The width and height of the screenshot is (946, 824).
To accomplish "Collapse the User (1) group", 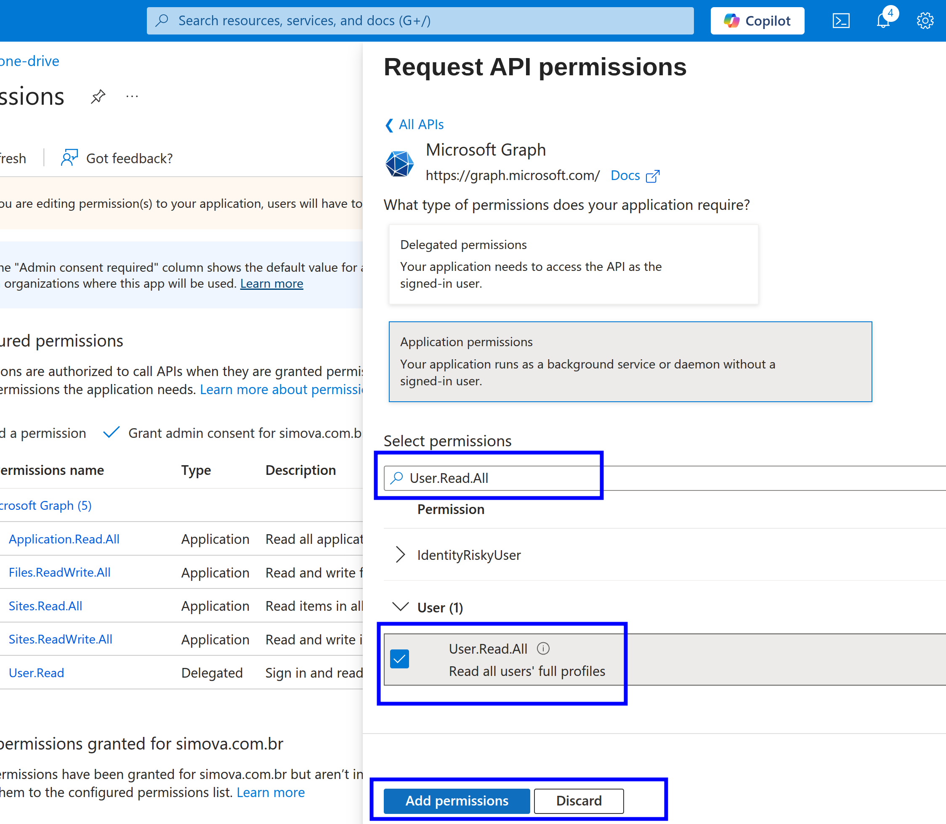I will pyautogui.click(x=400, y=607).
